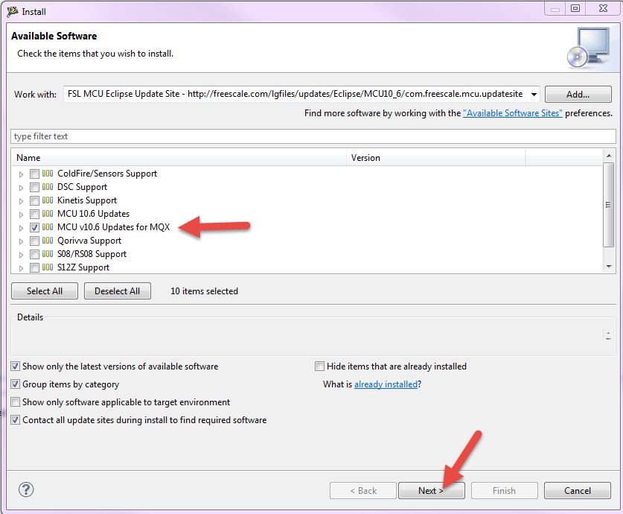Check the Qorivva Support checkbox
623x514 pixels.
(x=34, y=241)
